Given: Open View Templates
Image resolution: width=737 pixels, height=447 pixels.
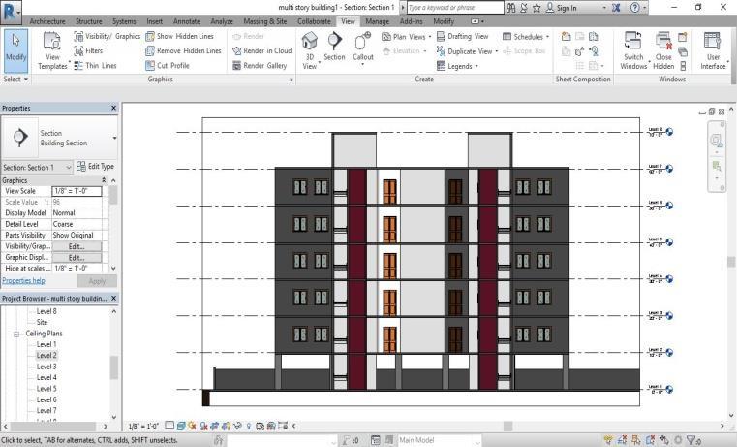Looking at the screenshot, I should tap(52, 50).
